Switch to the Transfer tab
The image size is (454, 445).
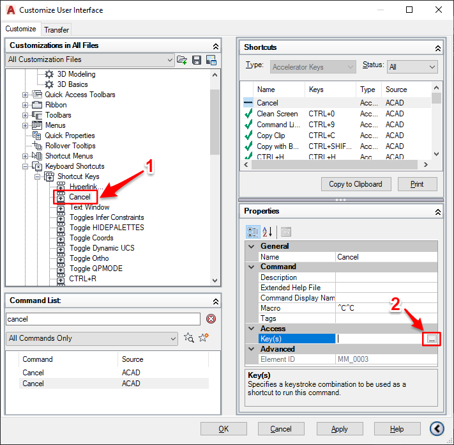click(x=56, y=30)
